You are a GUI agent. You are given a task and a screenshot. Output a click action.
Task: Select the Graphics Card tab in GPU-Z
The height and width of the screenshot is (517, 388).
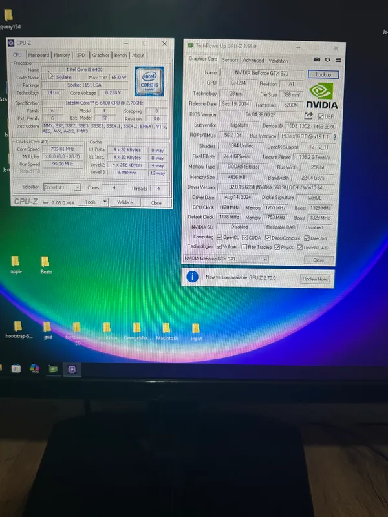[x=203, y=59]
